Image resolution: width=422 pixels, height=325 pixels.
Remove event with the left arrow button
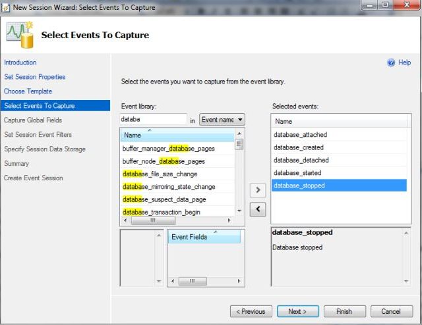258,209
